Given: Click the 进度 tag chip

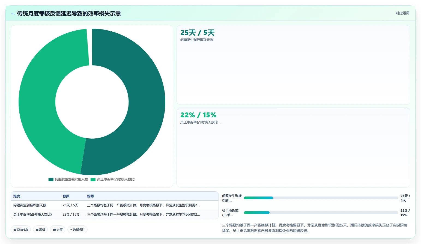Looking at the screenshot, I should click(x=58, y=230).
